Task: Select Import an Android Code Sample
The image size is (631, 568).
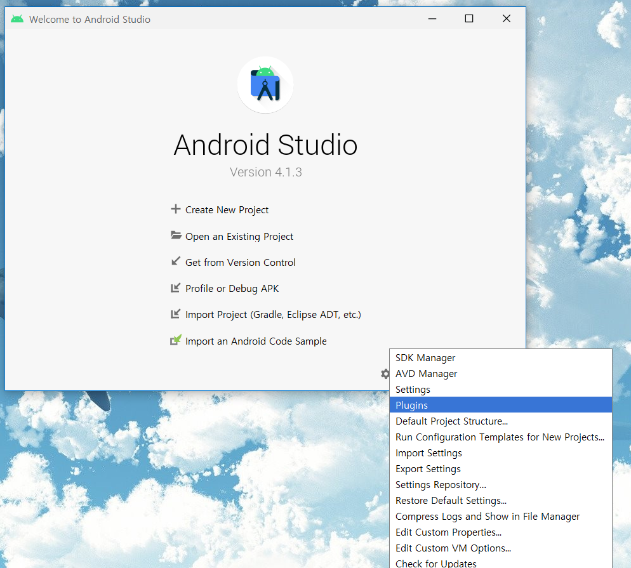Action: [x=256, y=341]
